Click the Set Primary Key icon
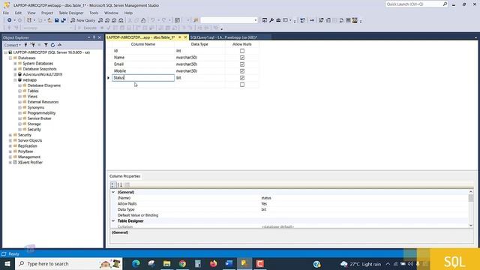The width and height of the screenshot is (480, 270). pos(312,20)
